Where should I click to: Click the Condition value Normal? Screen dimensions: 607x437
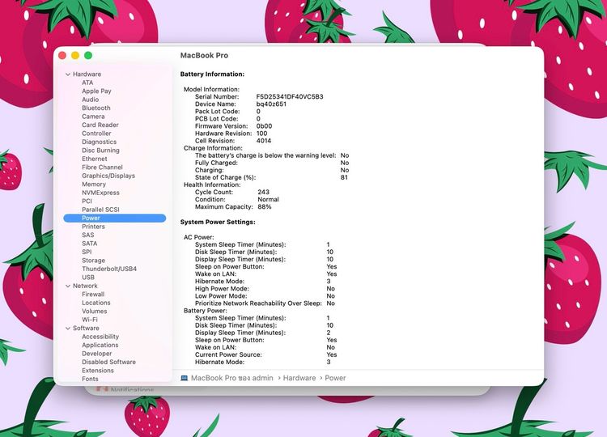click(x=268, y=200)
